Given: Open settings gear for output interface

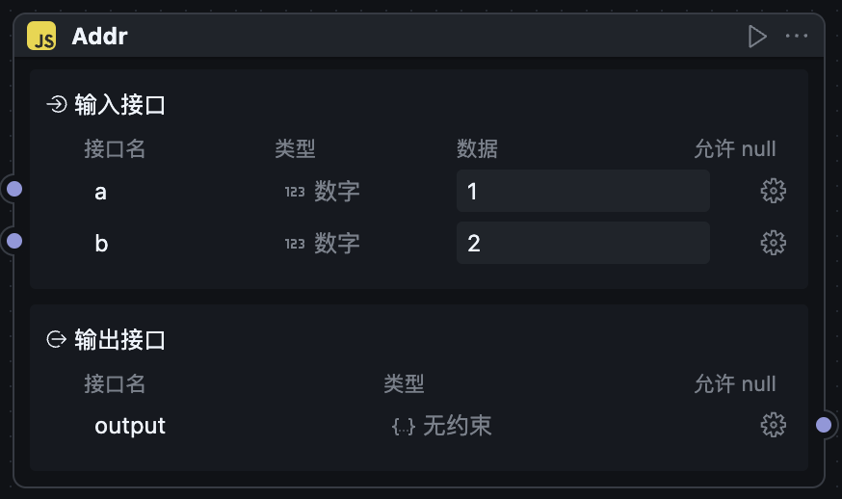Looking at the screenshot, I should 773,424.
